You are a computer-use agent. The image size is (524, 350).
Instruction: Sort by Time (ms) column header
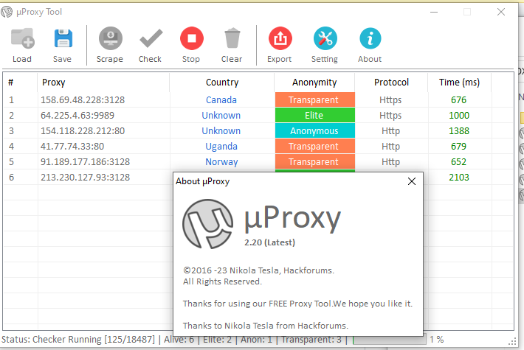tap(459, 83)
